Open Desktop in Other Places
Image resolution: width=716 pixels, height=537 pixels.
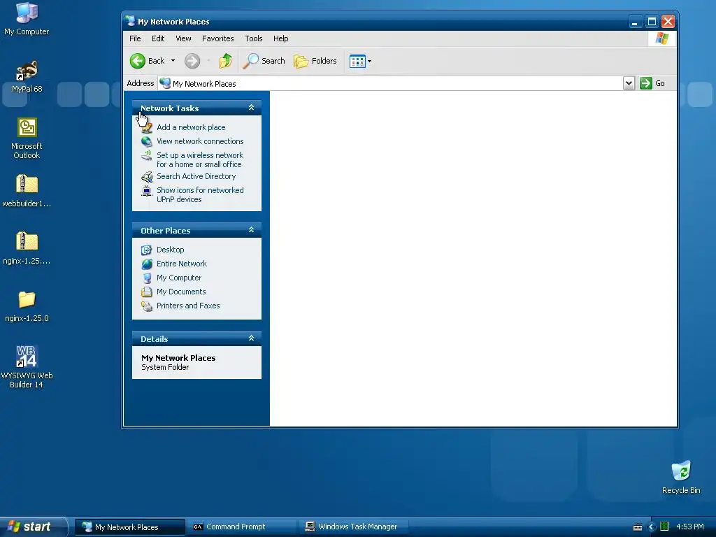pyautogui.click(x=171, y=250)
